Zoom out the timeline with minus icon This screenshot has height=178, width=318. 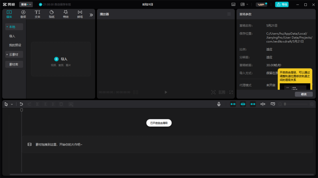click(x=280, y=104)
